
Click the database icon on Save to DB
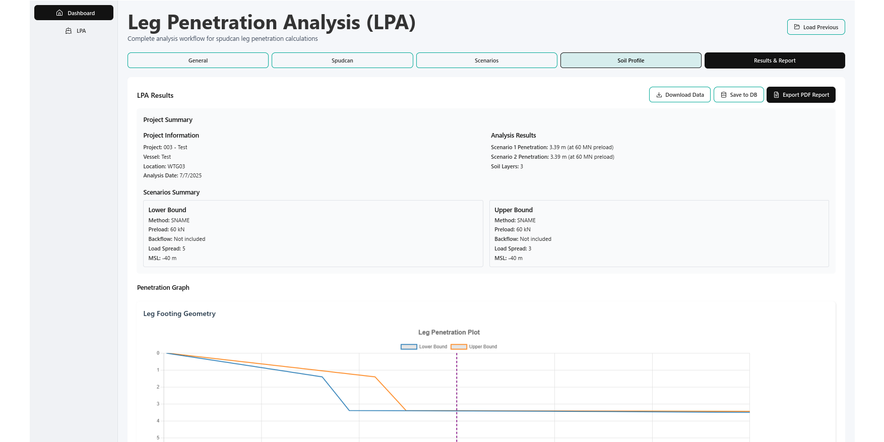(724, 95)
